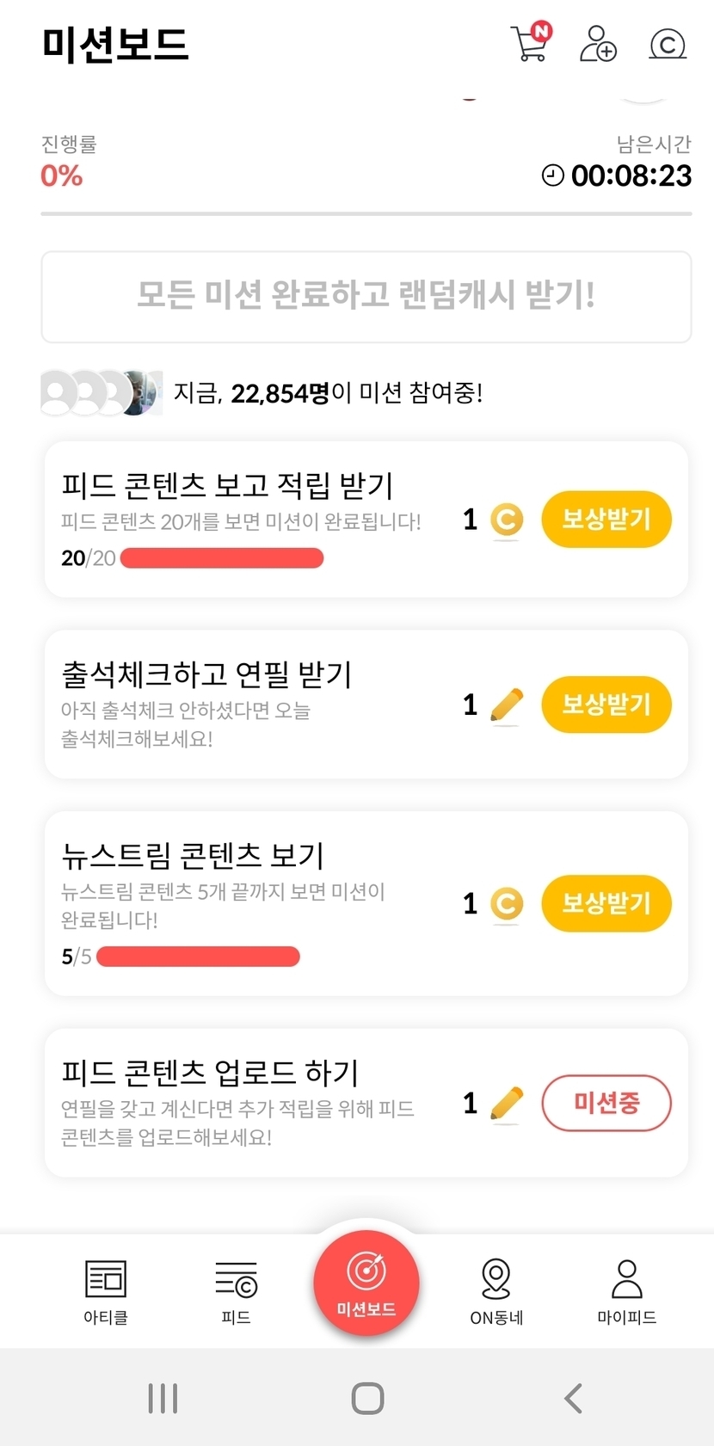The width and height of the screenshot is (714, 1446).
Task: Open the cash coin icon in header
Action: pos(668,44)
